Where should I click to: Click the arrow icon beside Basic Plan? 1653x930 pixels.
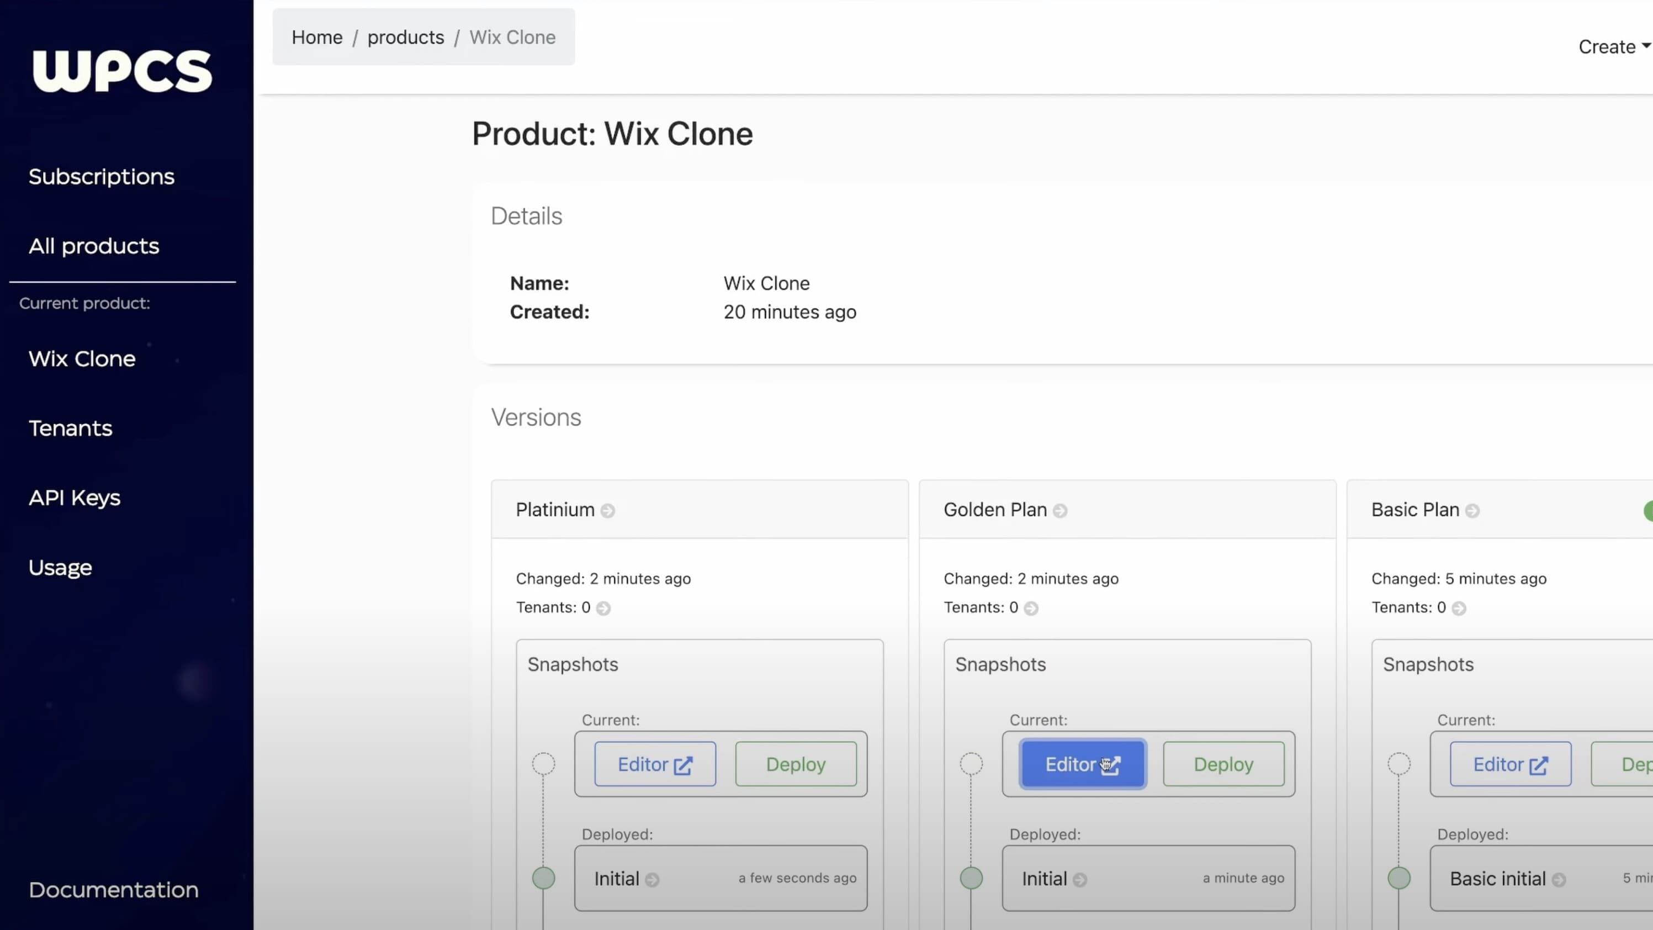tap(1472, 511)
